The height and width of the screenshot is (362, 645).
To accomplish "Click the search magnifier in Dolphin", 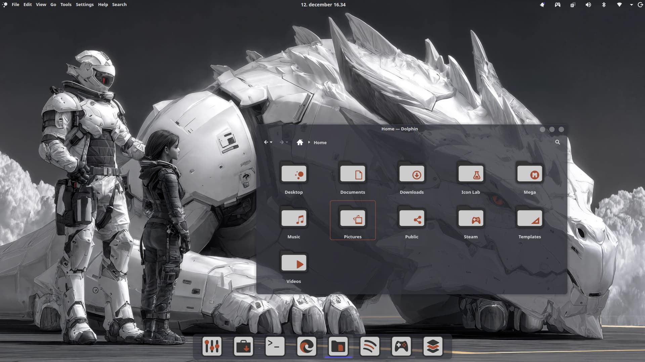I will 557,142.
